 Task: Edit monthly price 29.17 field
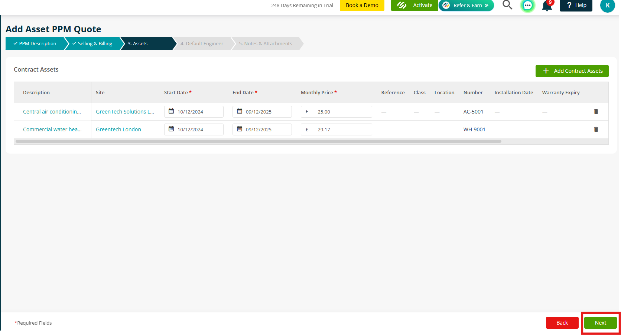tap(342, 129)
